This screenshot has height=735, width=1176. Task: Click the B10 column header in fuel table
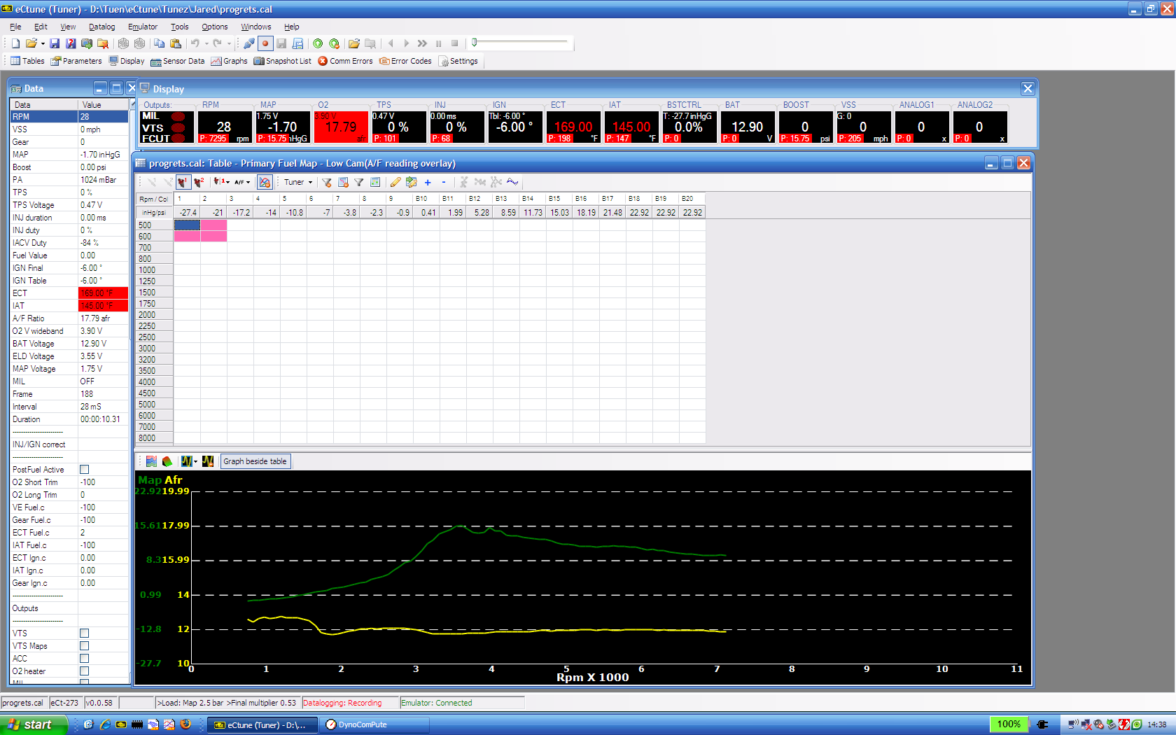[x=426, y=199]
